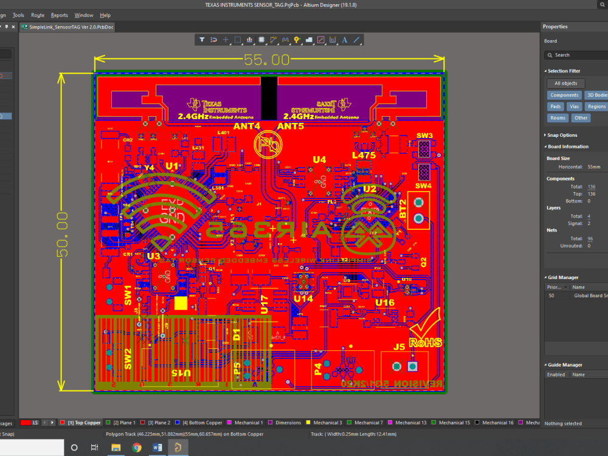608x456 pixels.
Task: Toggle Pads in the Selection Filter
Action: point(556,106)
